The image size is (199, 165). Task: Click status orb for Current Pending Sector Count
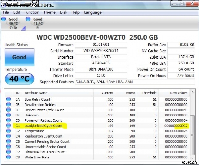pos(8,141)
